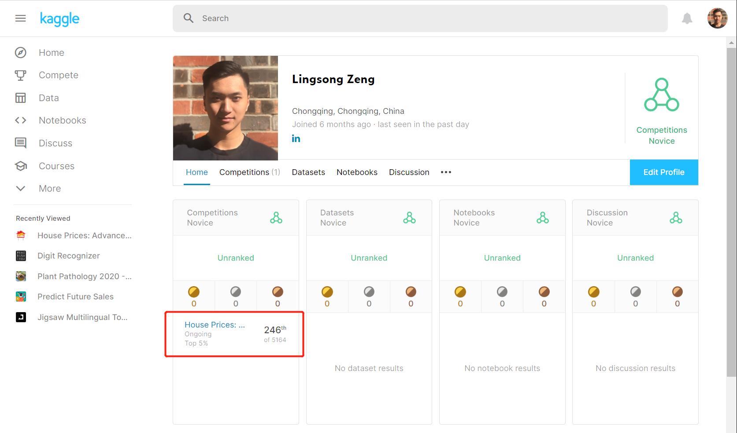Image resolution: width=737 pixels, height=433 pixels.
Task: Open the user avatar menu
Action: point(717,18)
